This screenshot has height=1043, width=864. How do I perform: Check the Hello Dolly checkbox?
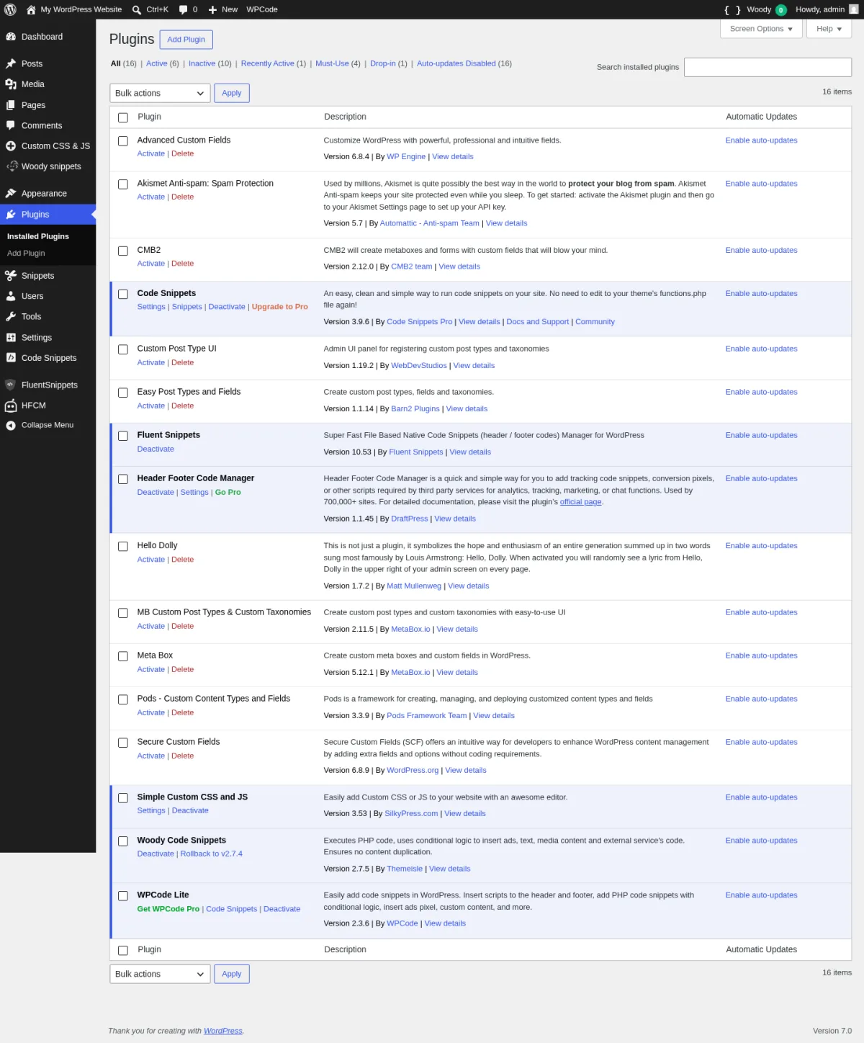click(123, 546)
